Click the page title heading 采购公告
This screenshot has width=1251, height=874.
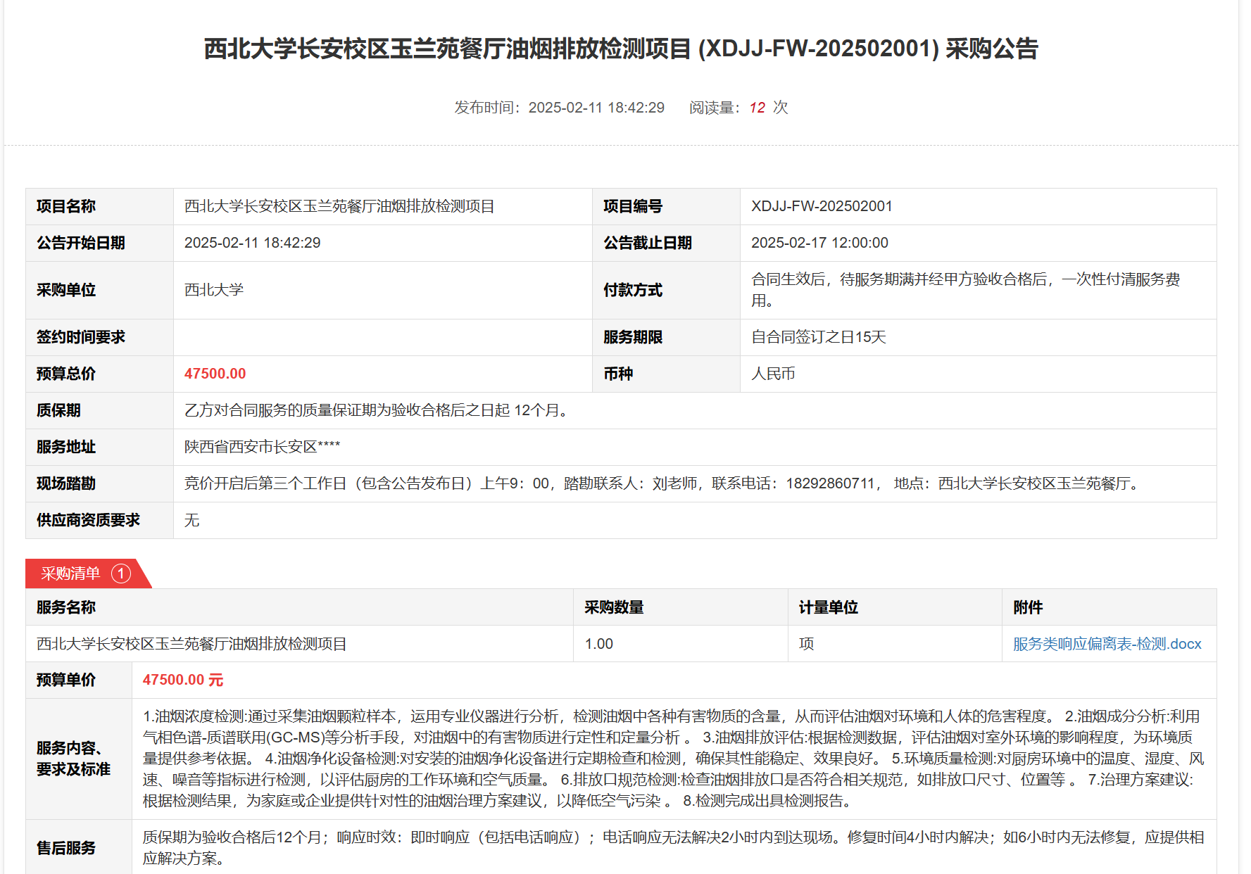pyautogui.click(x=620, y=49)
